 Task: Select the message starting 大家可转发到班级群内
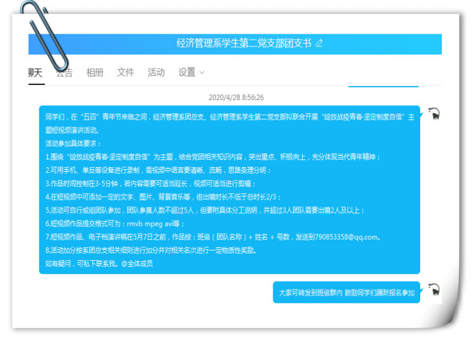coord(346,293)
